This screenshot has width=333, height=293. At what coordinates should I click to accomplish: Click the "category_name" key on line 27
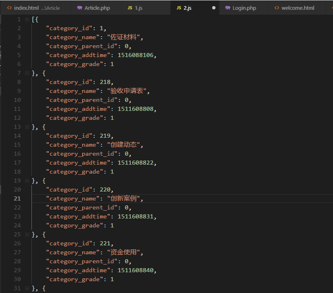tap(73, 253)
